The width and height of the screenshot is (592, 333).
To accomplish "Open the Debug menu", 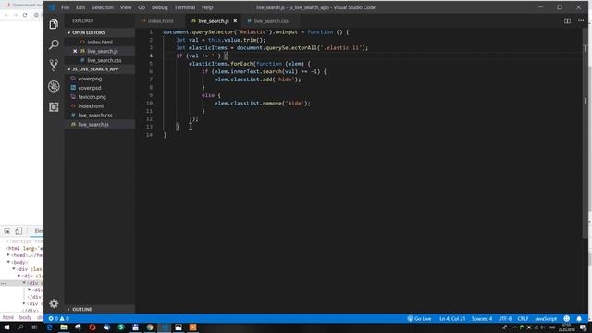I will pos(159,7).
